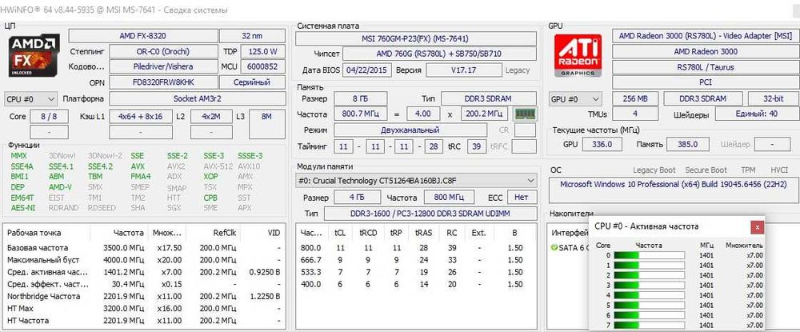Click the GPU memory clock 385.0 field
This screenshot has width=800, height=332.
[687, 145]
